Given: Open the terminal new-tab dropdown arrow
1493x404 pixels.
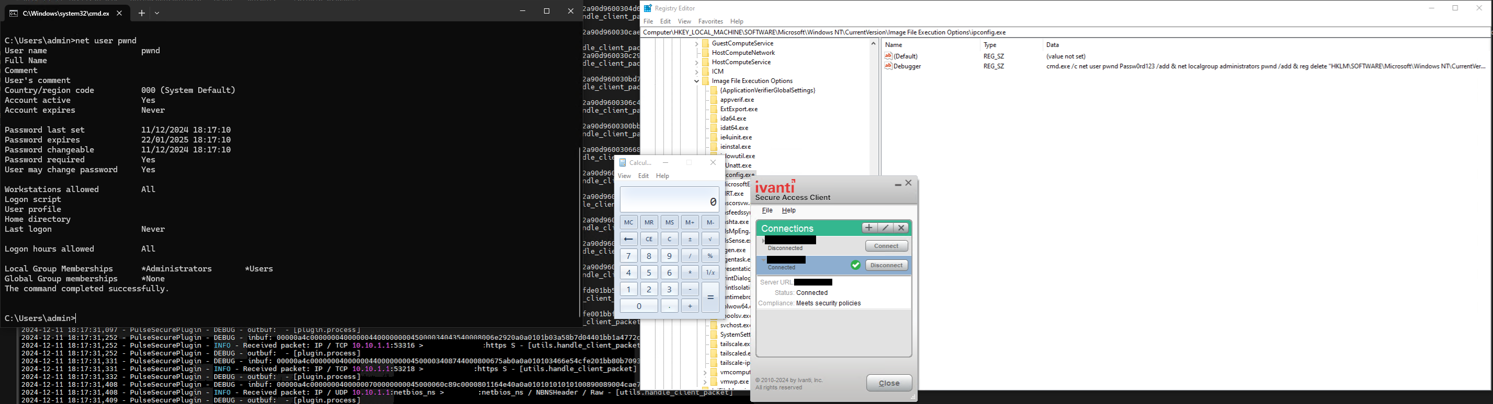Looking at the screenshot, I should coord(157,13).
